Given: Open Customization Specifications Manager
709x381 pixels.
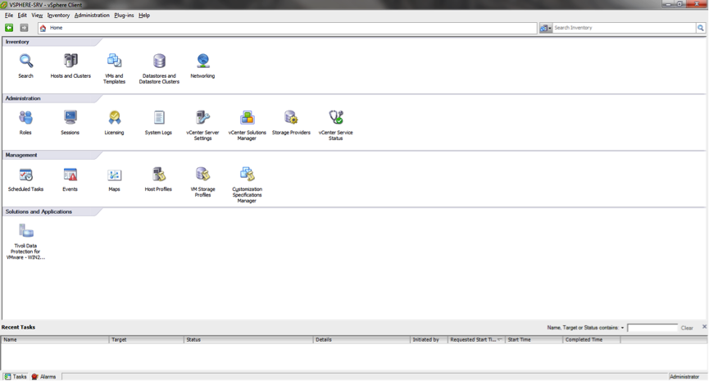Looking at the screenshot, I should tap(247, 175).
